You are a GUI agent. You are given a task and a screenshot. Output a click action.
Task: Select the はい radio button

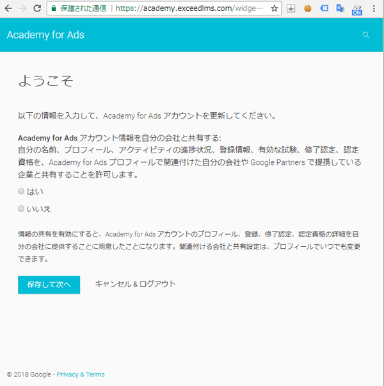[21, 191]
